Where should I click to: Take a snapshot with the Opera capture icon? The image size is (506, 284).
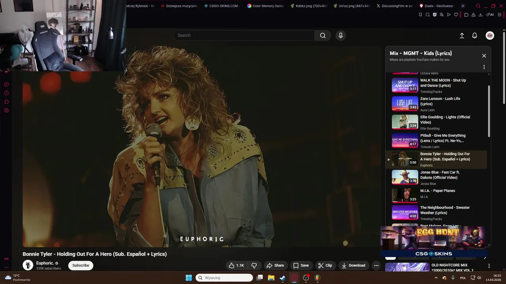427,15
